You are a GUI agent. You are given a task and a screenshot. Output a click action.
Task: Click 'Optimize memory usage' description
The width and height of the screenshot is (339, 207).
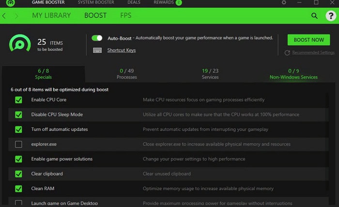click(x=208, y=189)
